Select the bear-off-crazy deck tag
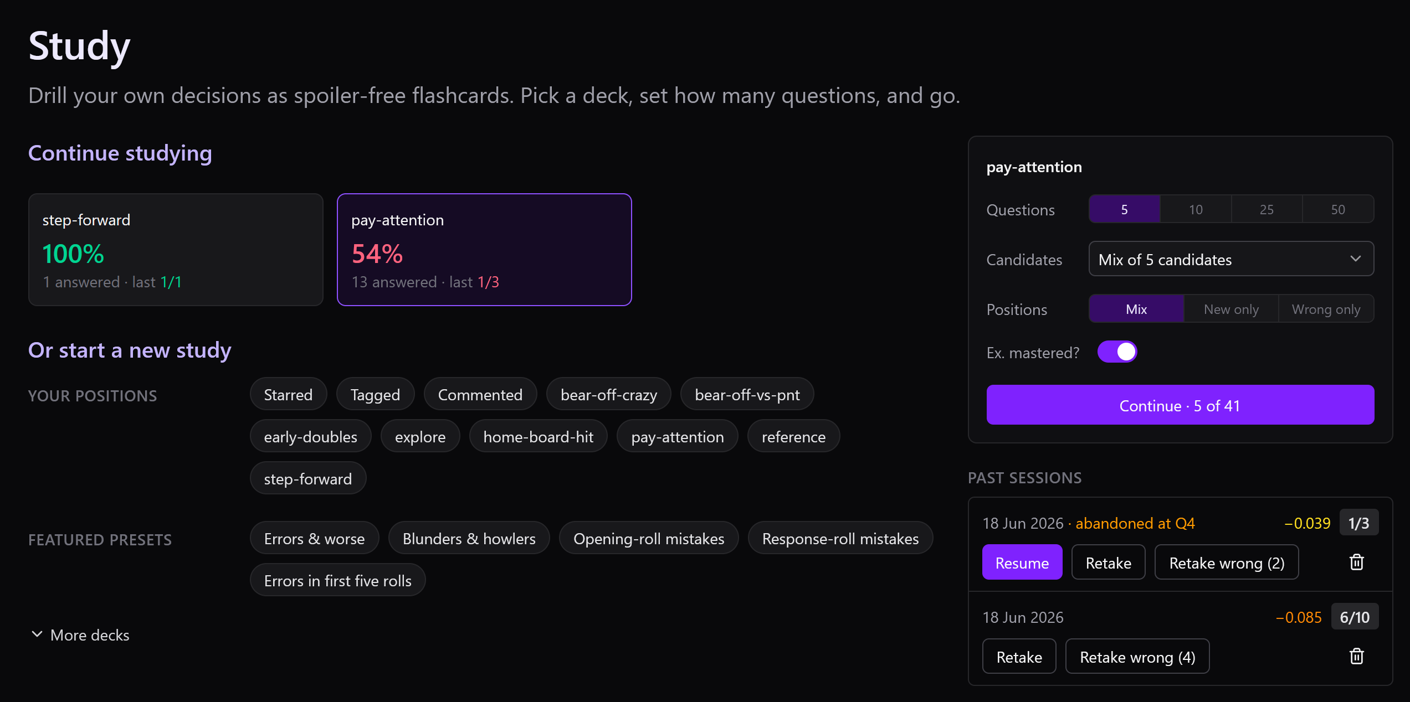The height and width of the screenshot is (702, 1410). tap(609, 394)
